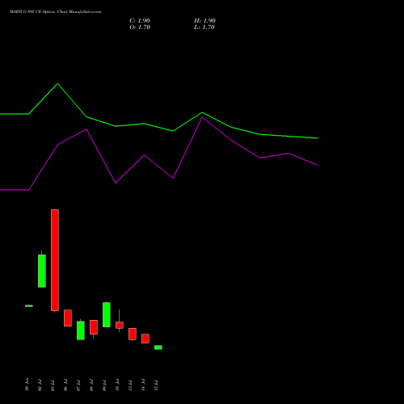
Task: Click the '06 Jul' date axis label
Action: [x=65, y=385]
